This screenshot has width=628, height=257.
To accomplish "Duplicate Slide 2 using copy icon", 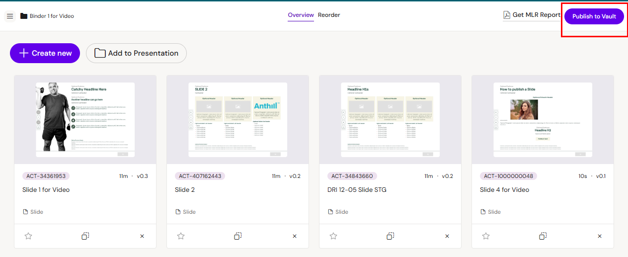I will [x=238, y=236].
